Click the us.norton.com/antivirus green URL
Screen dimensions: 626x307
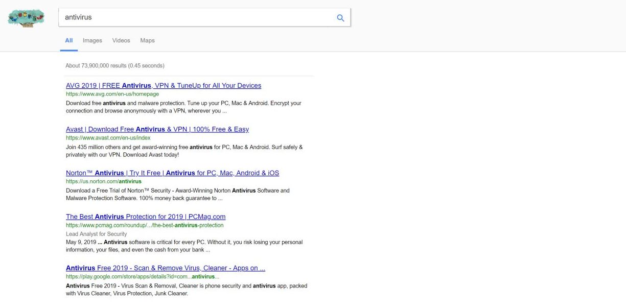point(104,181)
